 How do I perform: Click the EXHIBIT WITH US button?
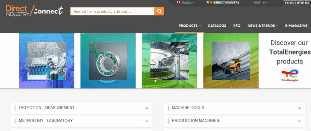[297, 3]
